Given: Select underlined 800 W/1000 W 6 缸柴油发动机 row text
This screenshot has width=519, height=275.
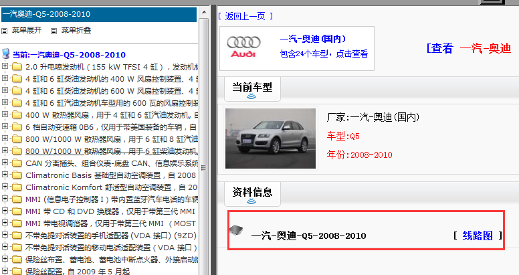Looking at the screenshot, I should click(x=112, y=151).
